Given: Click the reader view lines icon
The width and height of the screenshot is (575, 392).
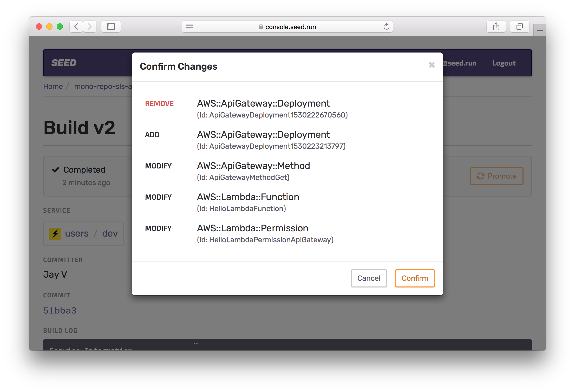Looking at the screenshot, I should point(189,27).
